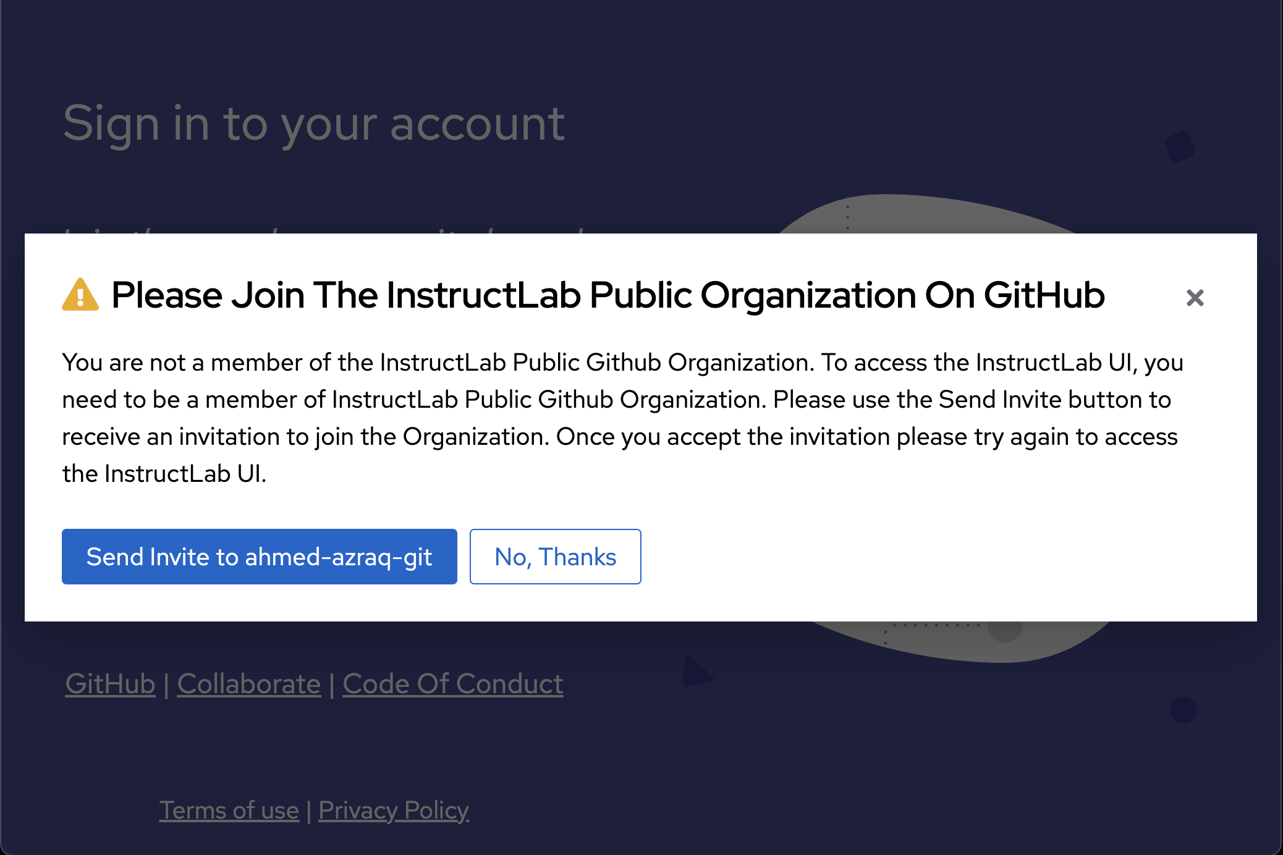The height and width of the screenshot is (855, 1283).
Task: Open the Code Of Conduct link
Action: (452, 684)
